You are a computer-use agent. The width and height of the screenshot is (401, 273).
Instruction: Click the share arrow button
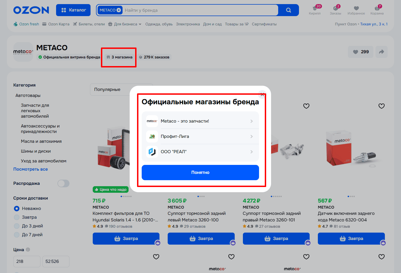point(382,52)
